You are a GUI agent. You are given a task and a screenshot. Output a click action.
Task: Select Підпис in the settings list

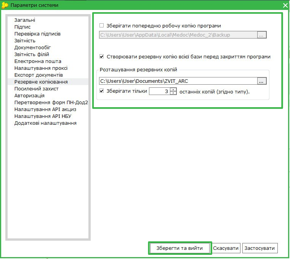coord(22,27)
